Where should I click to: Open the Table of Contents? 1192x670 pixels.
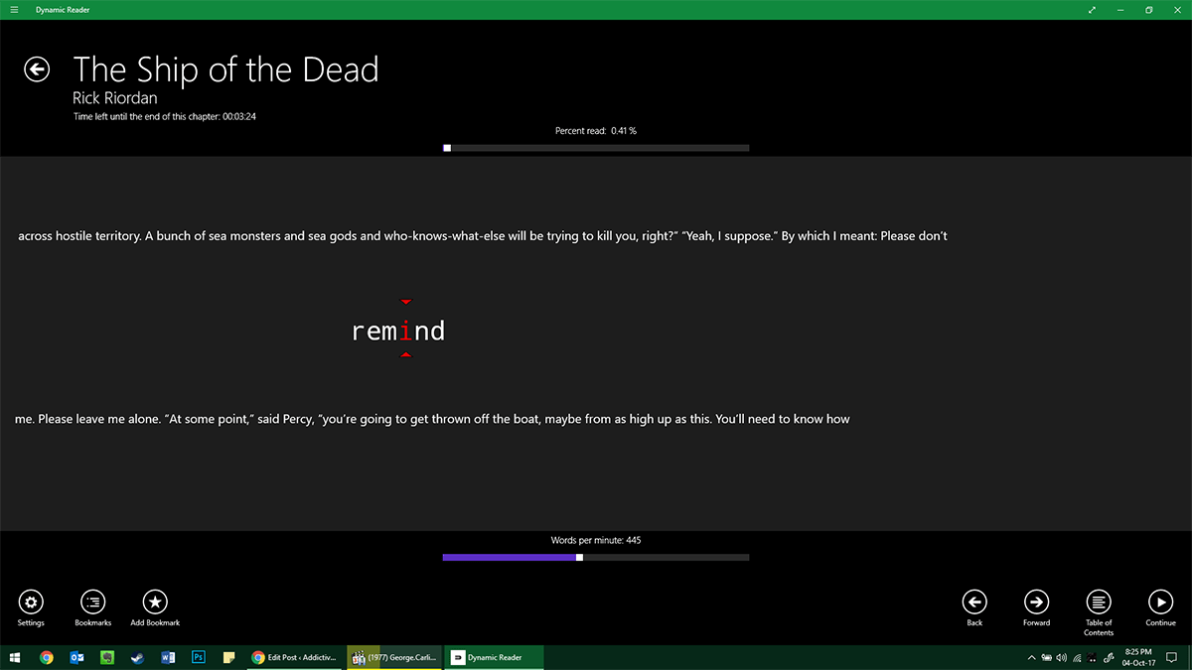1099,603
